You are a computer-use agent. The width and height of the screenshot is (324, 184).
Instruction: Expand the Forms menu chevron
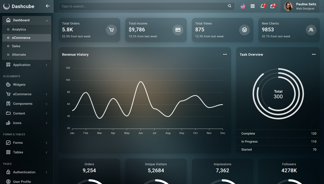(x=46, y=143)
